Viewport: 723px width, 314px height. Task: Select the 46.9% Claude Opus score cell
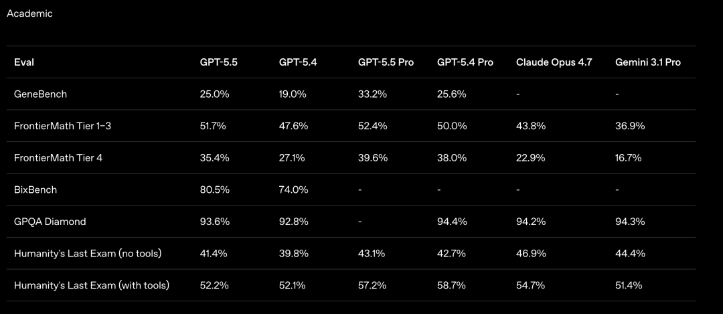530,253
